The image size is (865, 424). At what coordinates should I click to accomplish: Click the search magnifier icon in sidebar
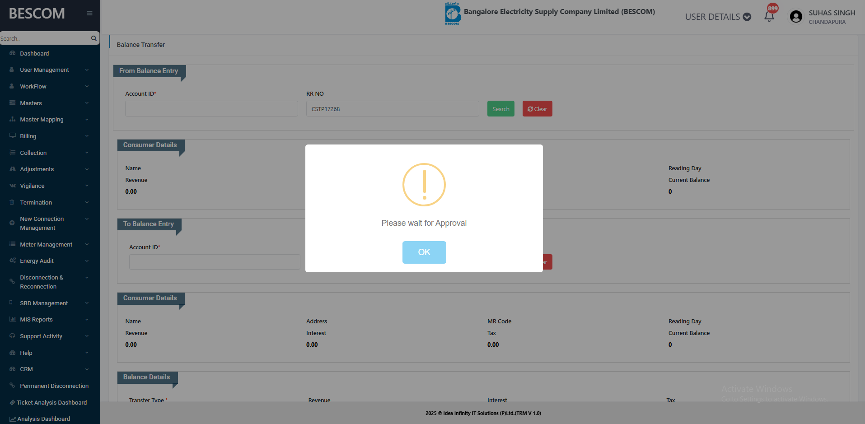click(x=94, y=38)
